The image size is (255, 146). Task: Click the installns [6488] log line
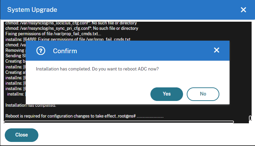[x=68, y=39]
